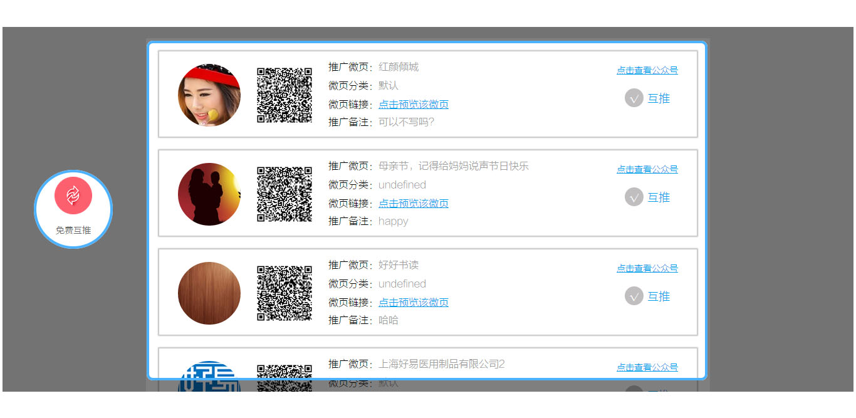Click the 互推 label in the 红颜倾城 card

659,98
